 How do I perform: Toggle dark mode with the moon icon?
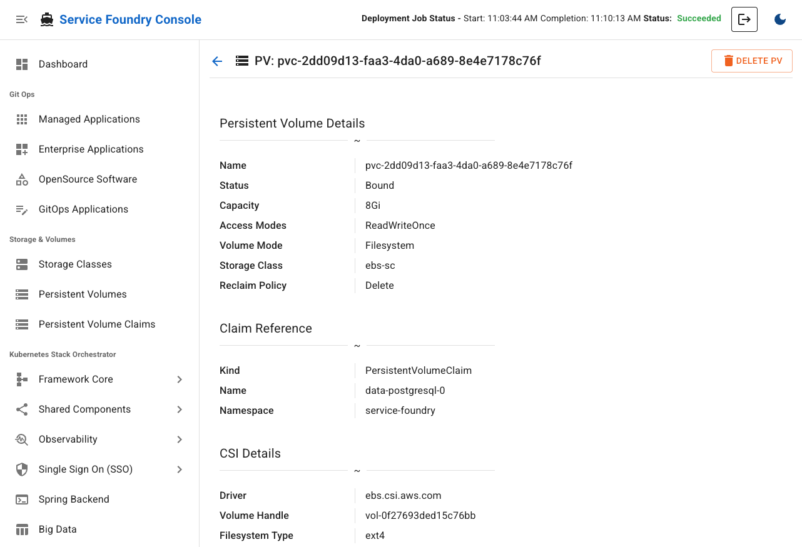tap(779, 19)
